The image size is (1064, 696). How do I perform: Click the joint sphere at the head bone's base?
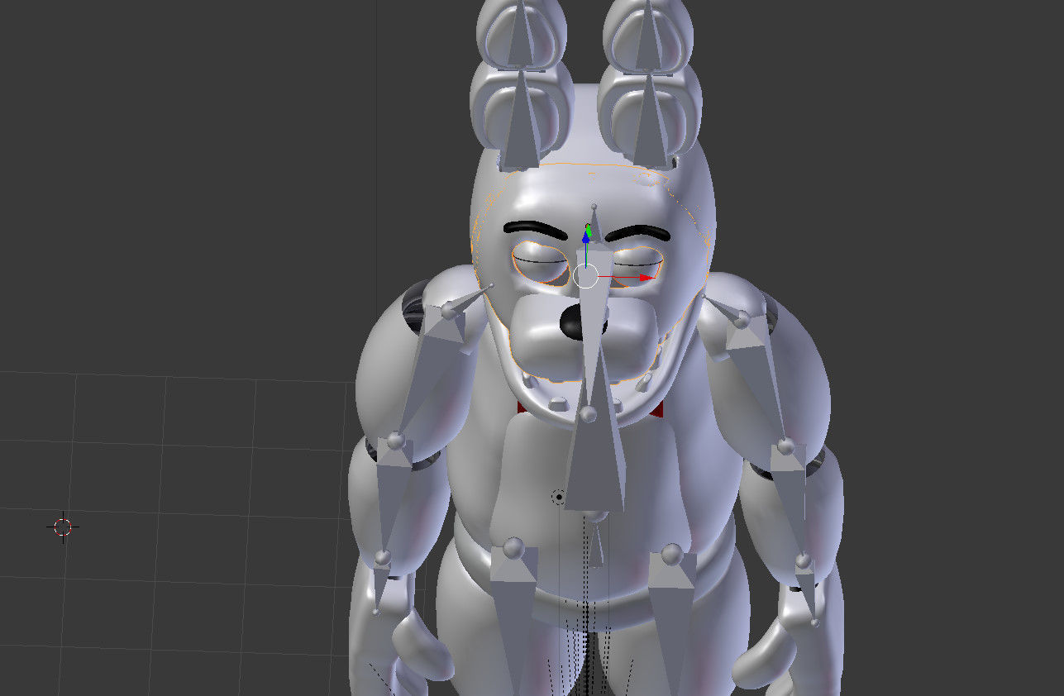[589, 413]
